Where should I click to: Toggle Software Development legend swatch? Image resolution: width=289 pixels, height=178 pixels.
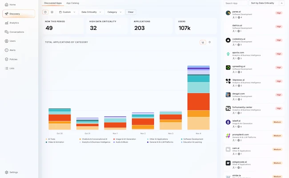pos(182,139)
